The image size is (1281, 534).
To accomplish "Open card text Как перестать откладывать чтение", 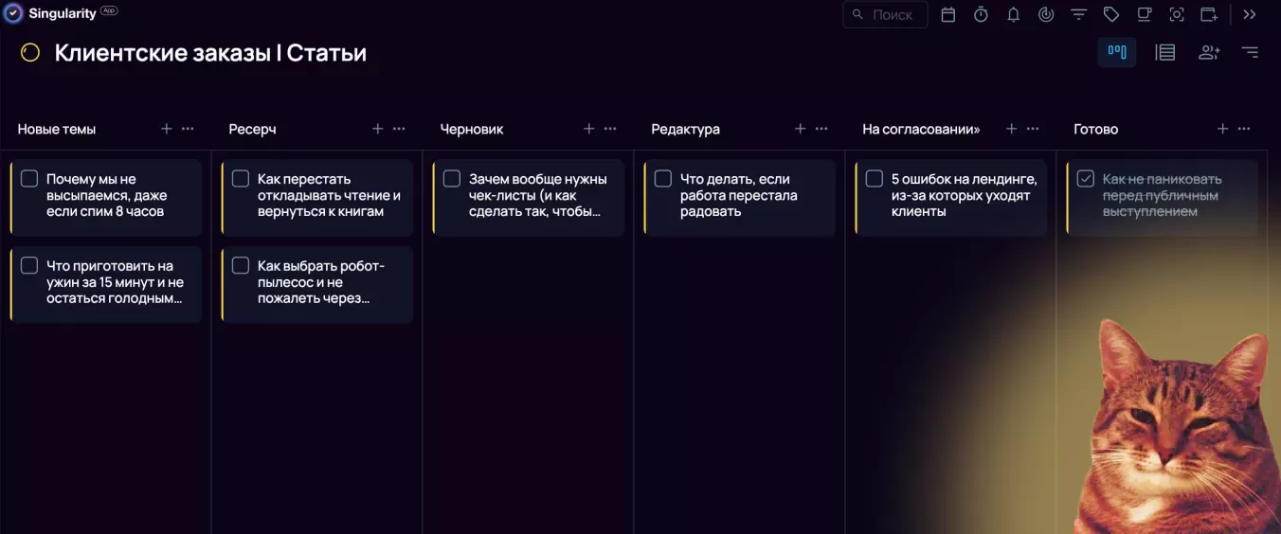I will 329,195.
